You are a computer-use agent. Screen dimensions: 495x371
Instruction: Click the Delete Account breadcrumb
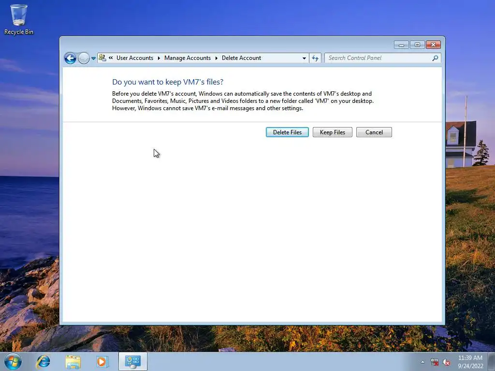pyautogui.click(x=242, y=58)
